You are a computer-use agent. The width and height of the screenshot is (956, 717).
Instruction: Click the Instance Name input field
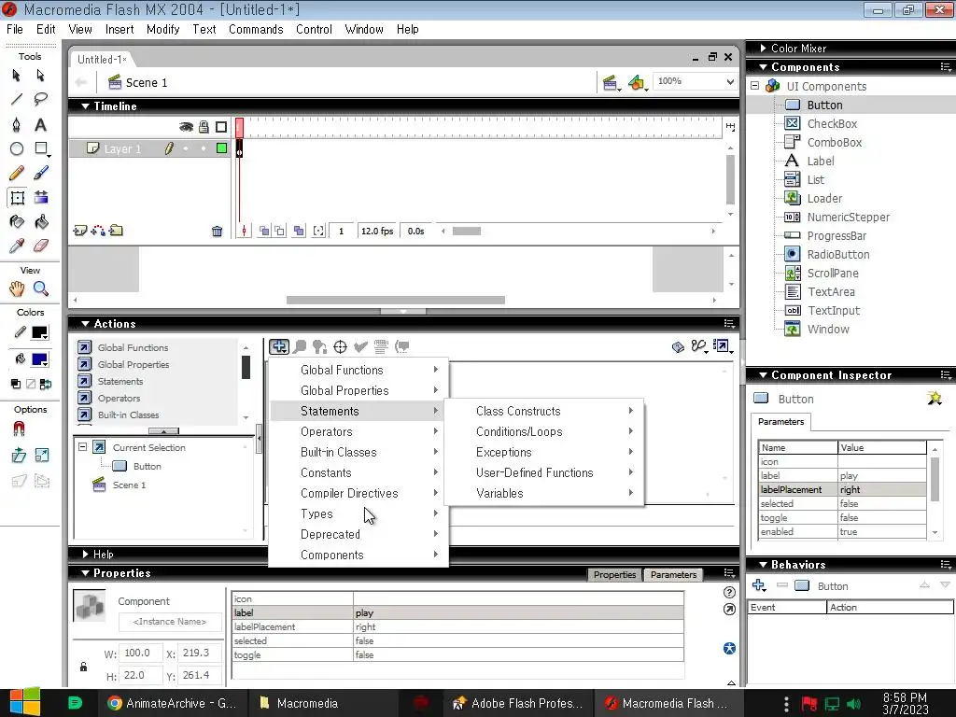click(170, 621)
